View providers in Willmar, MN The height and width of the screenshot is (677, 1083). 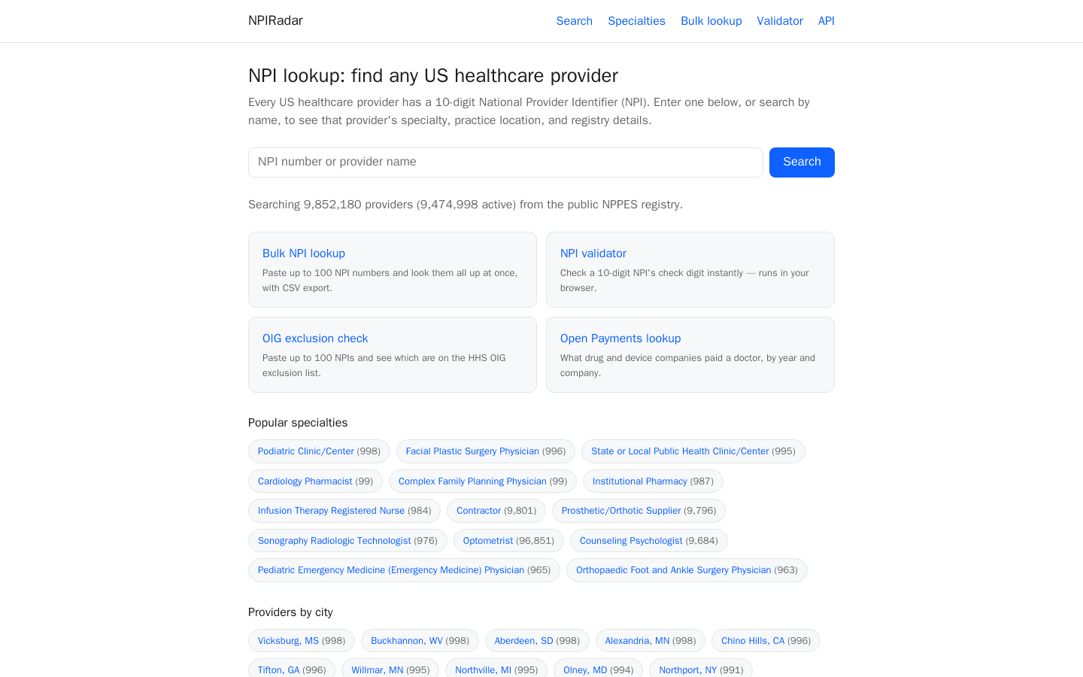(390, 669)
